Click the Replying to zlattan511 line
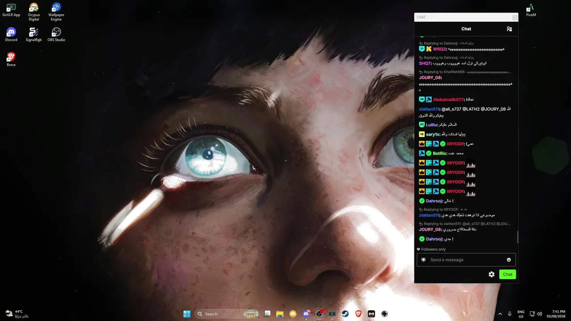 pyautogui.click(x=465, y=224)
